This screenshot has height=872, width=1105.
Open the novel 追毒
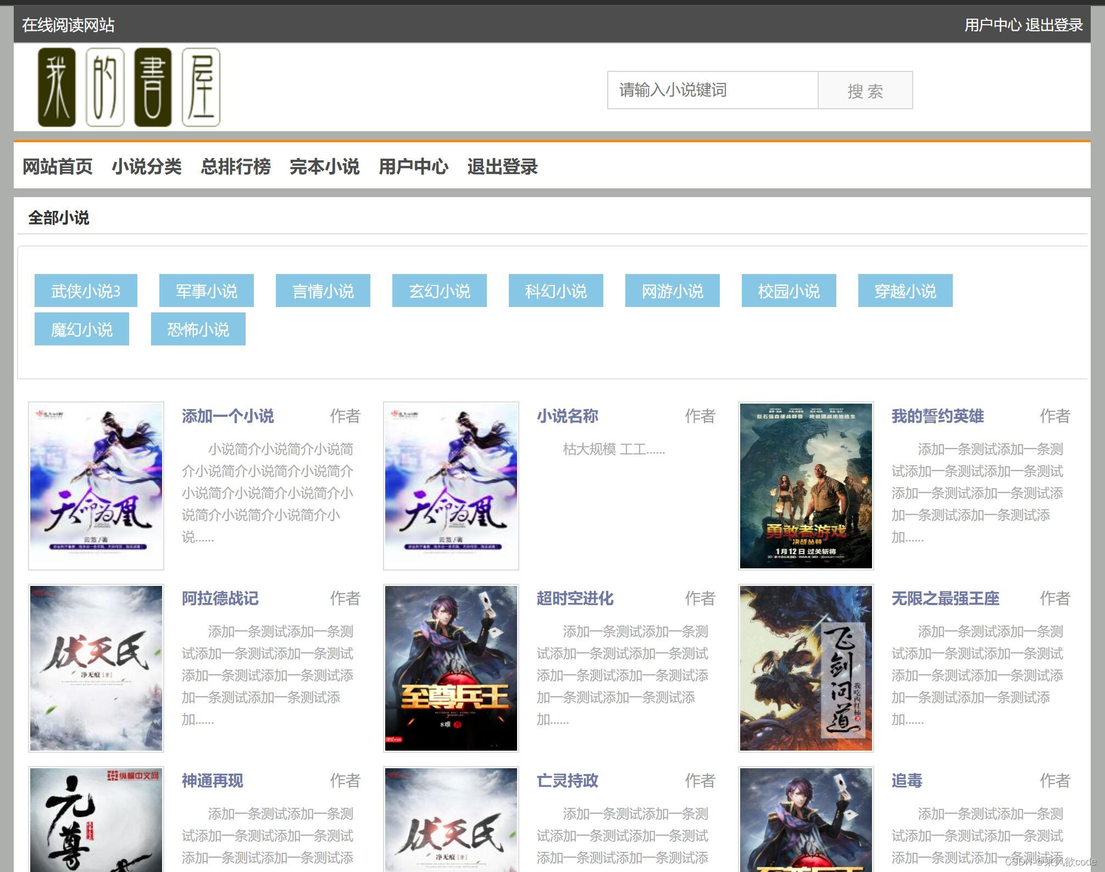pyautogui.click(x=907, y=780)
